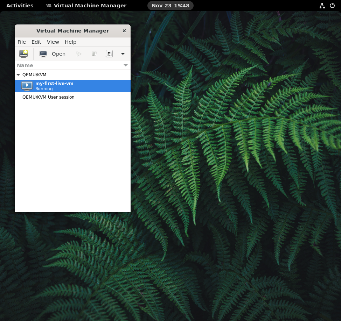This screenshot has height=321, width=341.
Task: Open the Help menu
Action: point(70,42)
